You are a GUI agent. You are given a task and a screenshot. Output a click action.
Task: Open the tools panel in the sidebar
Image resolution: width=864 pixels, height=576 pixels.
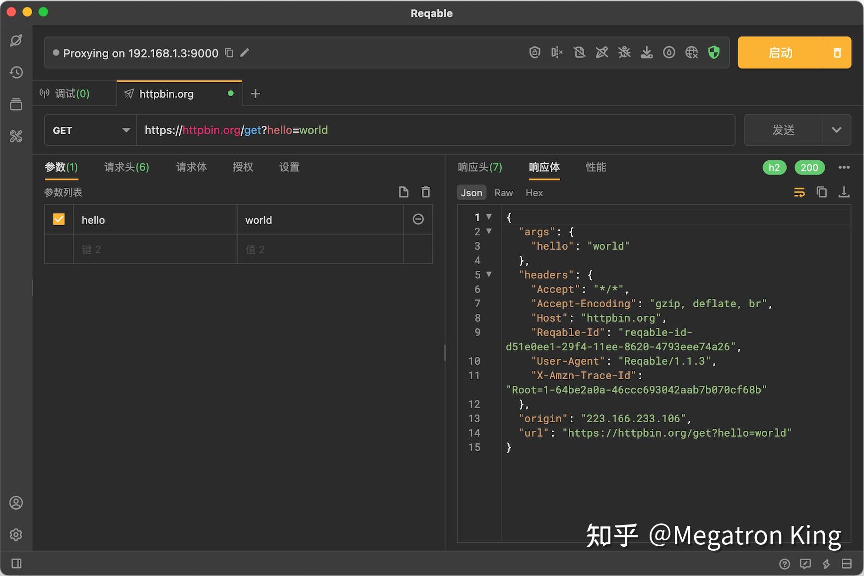pos(16,136)
